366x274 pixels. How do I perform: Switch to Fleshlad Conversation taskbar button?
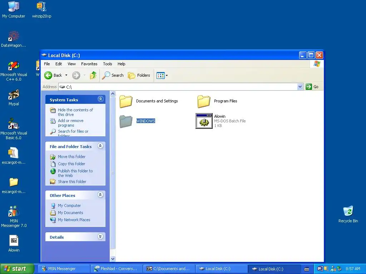click(x=116, y=269)
